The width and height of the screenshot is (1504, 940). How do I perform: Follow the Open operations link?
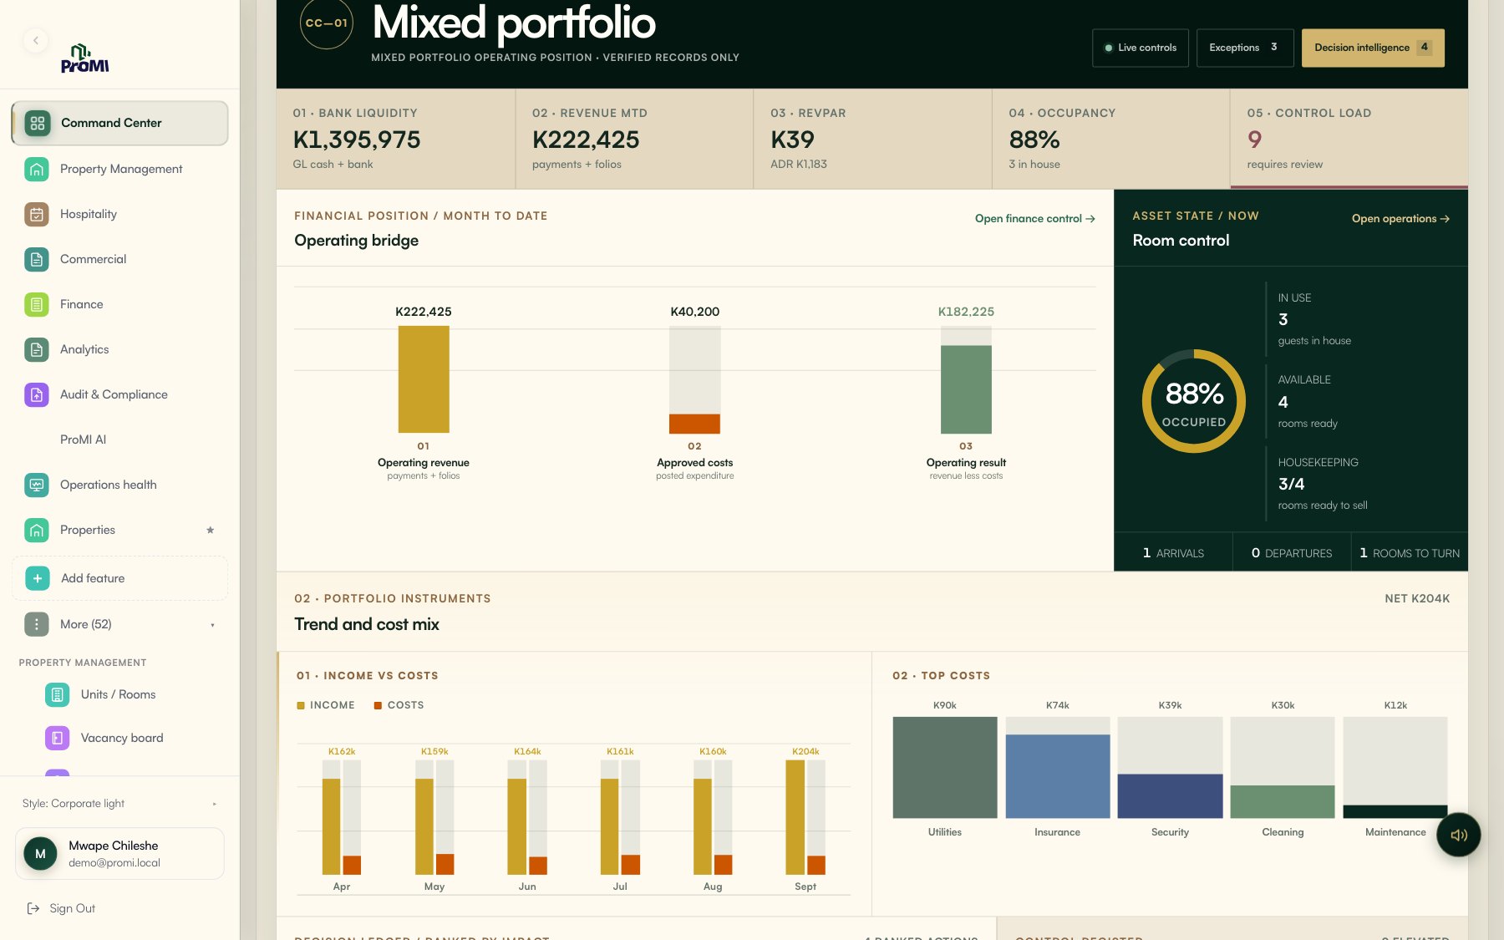[1400, 219]
